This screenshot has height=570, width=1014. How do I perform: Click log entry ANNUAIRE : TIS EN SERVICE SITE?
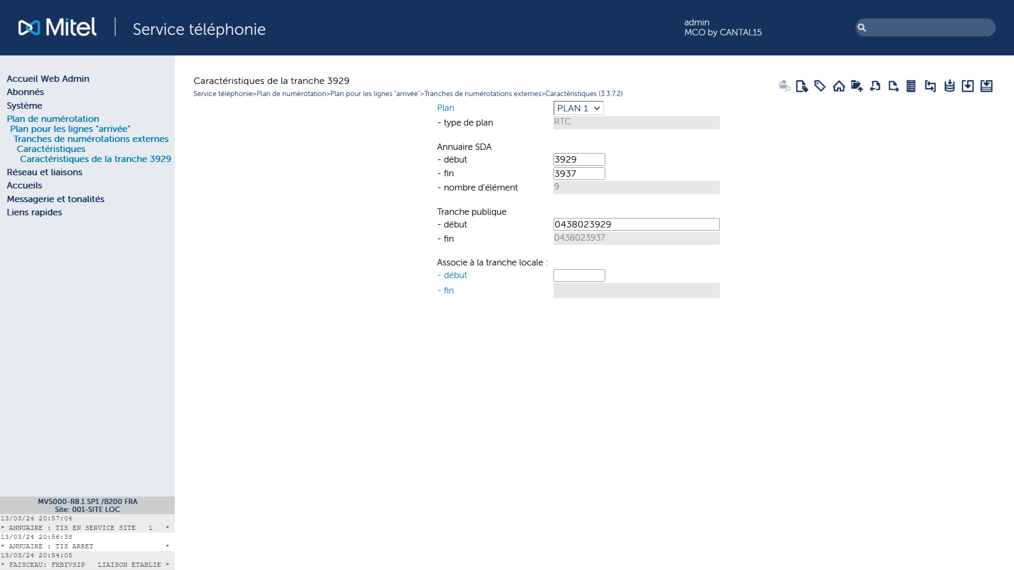(x=85, y=528)
